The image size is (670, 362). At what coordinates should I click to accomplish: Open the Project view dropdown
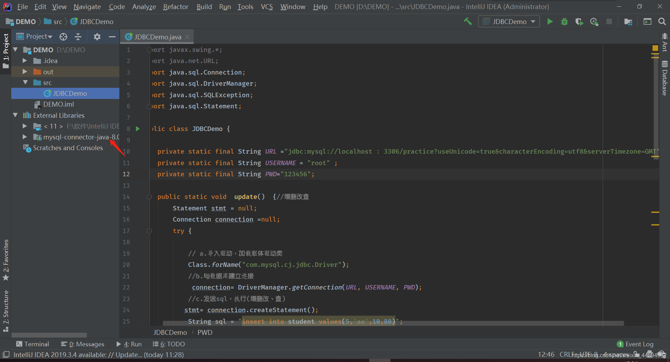pos(35,37)
